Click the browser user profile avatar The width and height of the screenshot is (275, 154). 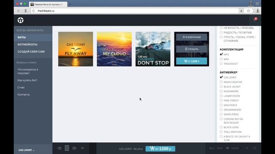tap(251, 3)
